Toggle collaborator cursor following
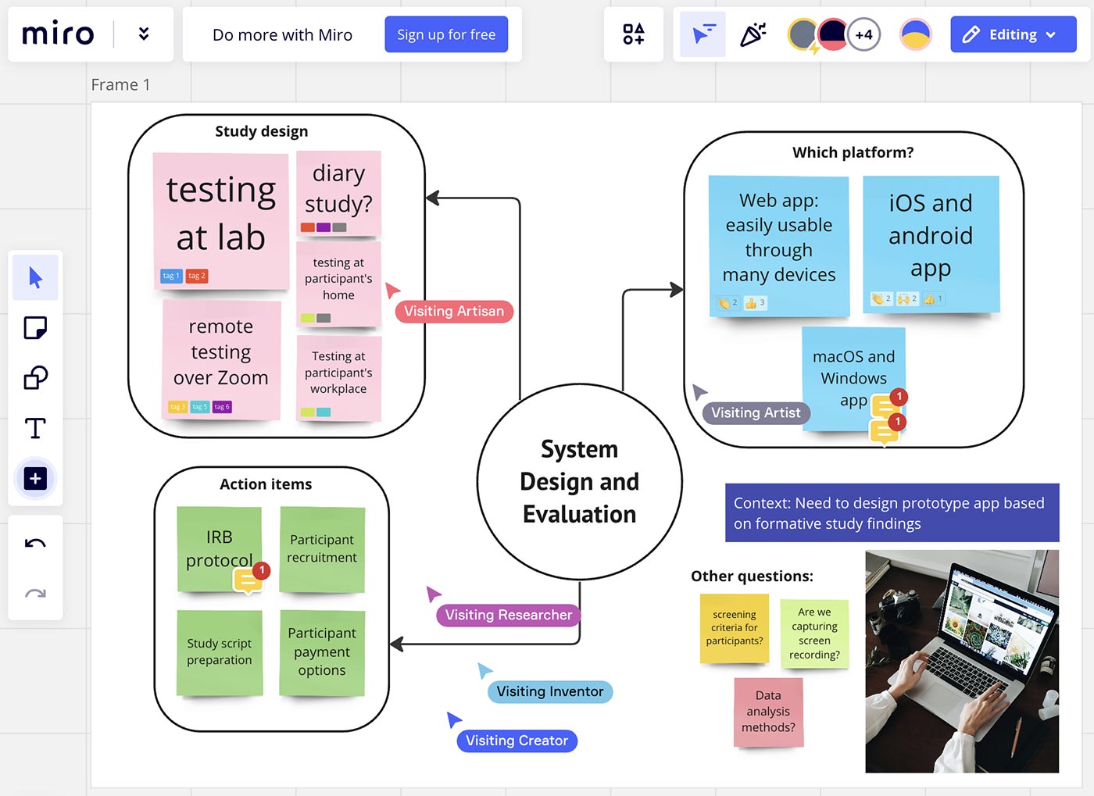 (702, 34)
